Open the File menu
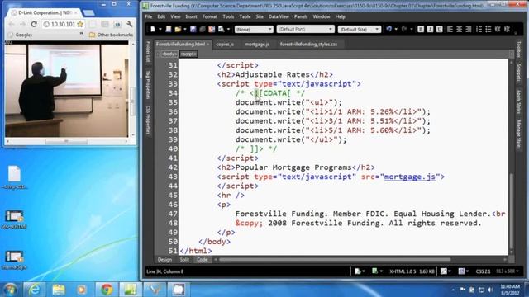529x297 pixels. pos(149,16)
